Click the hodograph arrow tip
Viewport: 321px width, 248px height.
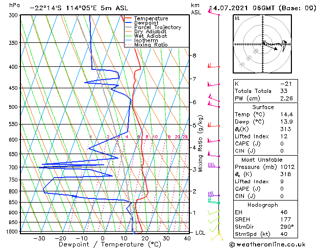pyautogui.click(x=277, y=49)
